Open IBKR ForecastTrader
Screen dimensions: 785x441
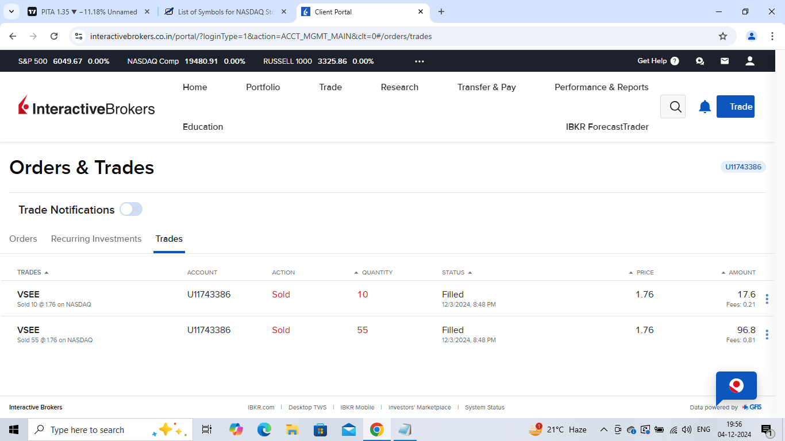[x=607, y=127]
